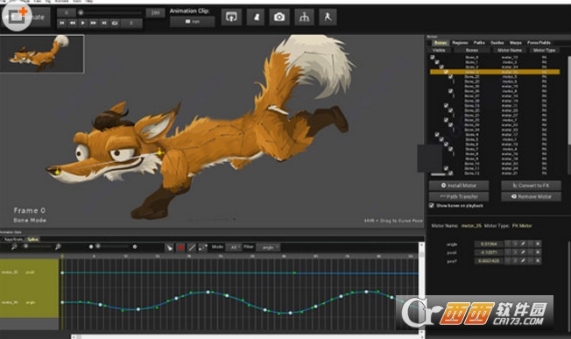Click the Convert to FK button
The height and width of the screenshot is (339, 571).
click(x=531, y=186)
